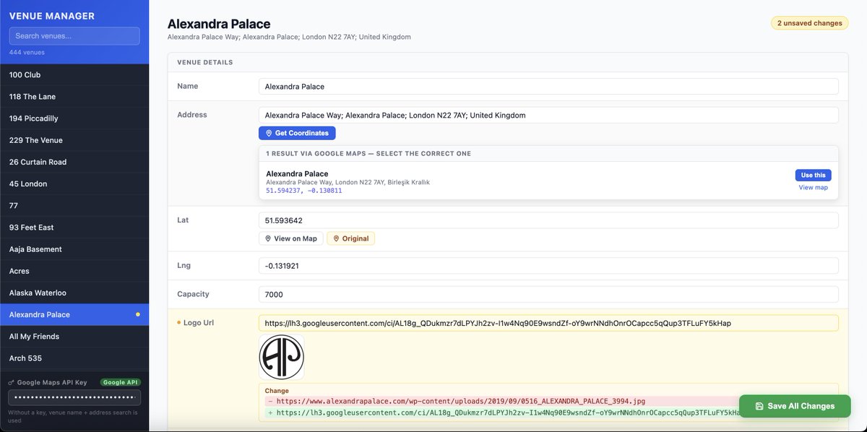The width and height of the screenshot is (867, 432).
Task: Click the Alexandra Palace Google Maps result title
Action: click(x=297, y=173)
